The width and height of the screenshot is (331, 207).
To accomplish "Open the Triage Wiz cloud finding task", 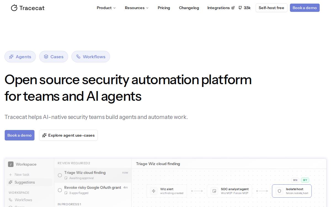I will [x=93, y=175].
